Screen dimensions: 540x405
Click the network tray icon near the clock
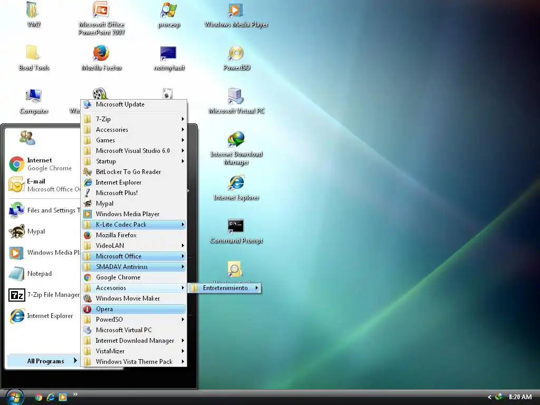499,397
